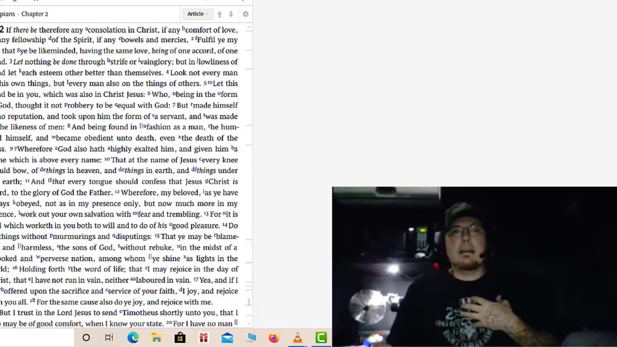Open Task View in the taskbar
Screen dimensions: 617x347
(x=109, y=338)
